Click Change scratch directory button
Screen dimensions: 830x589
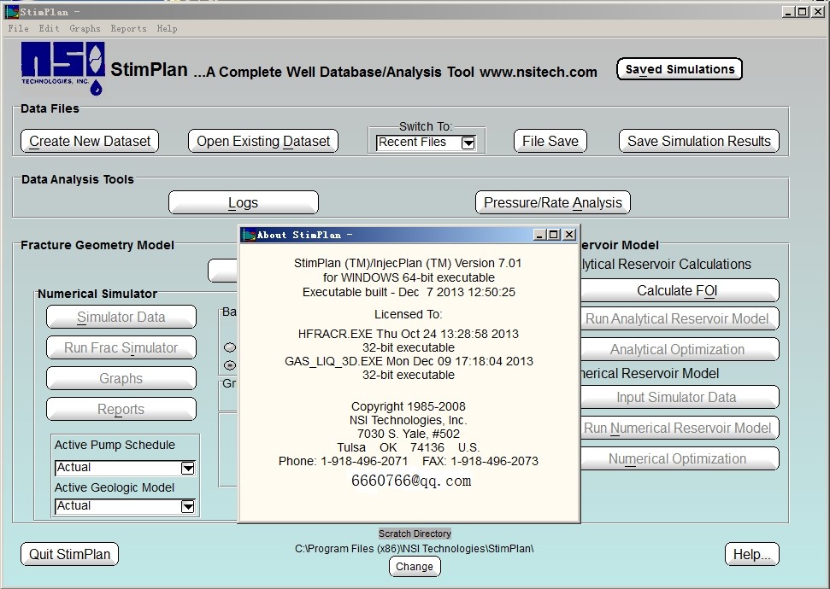click(x=415, y=567)
